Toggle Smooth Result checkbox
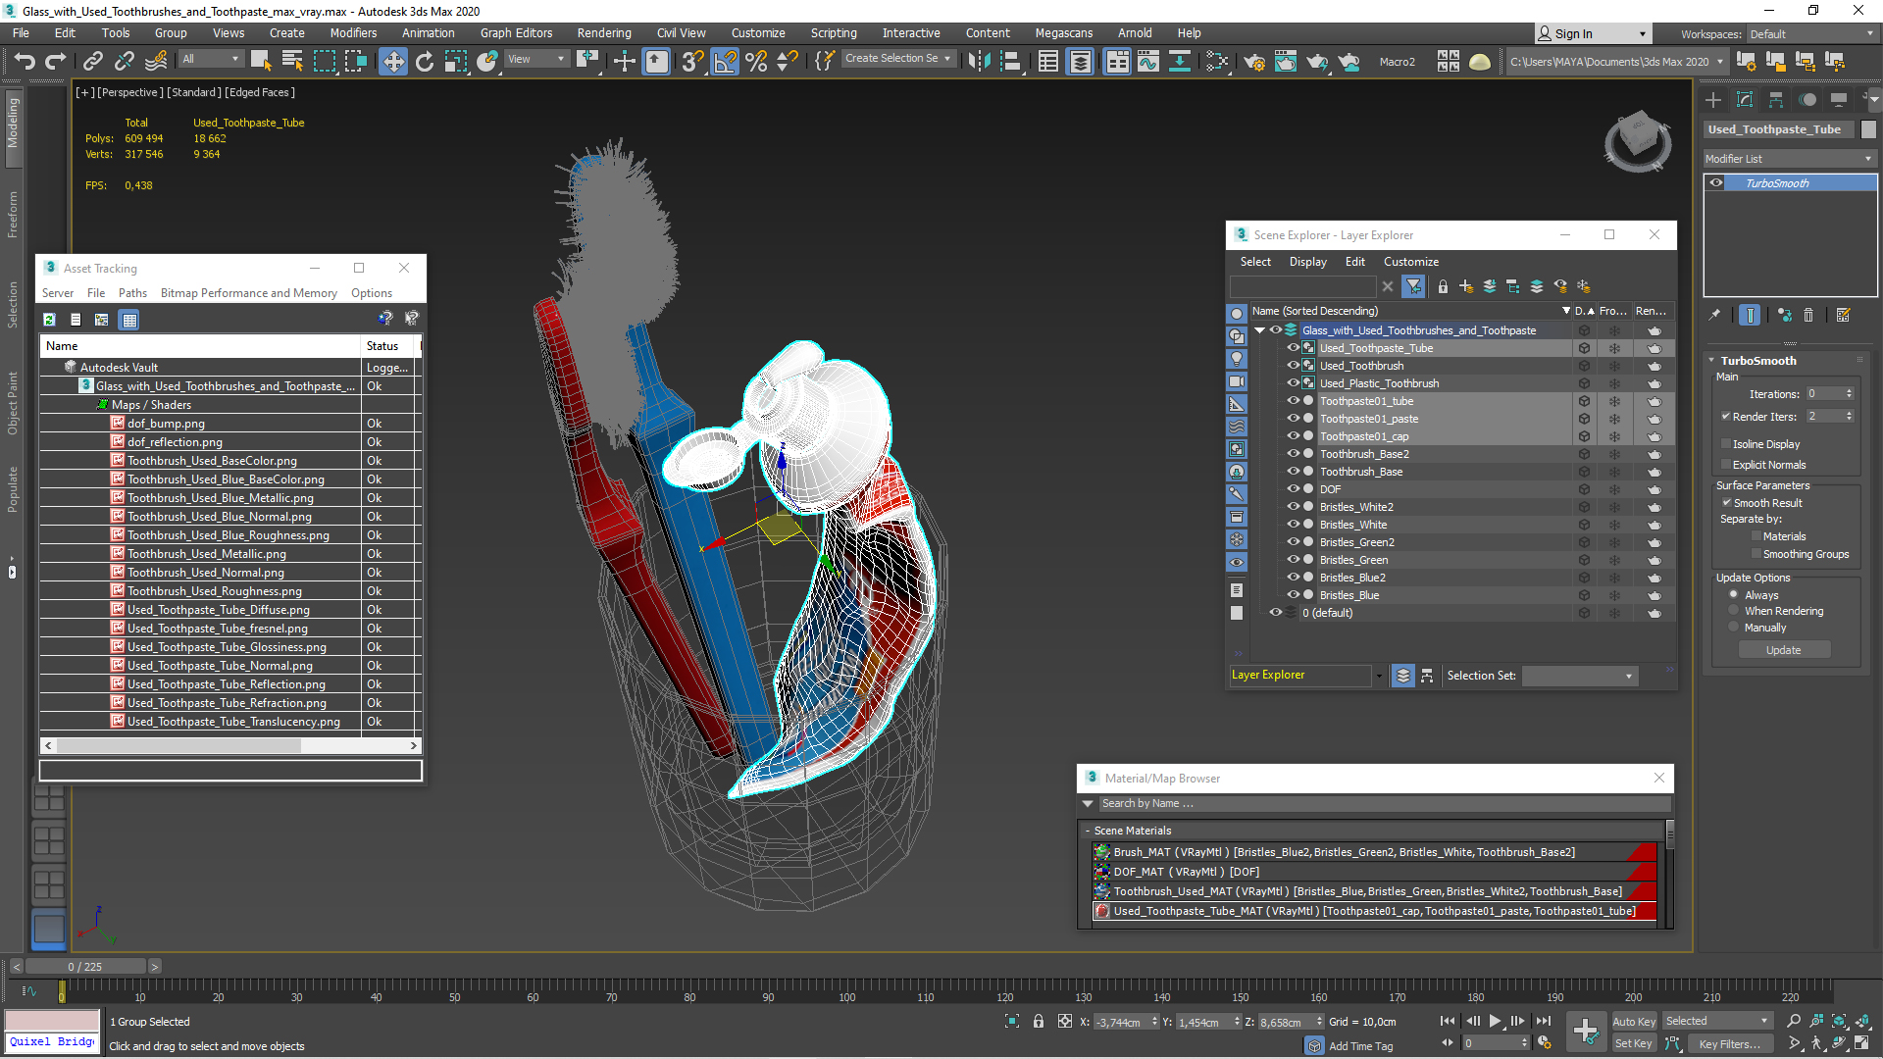The width and height of the screenshot is (1883, 1059). tap(1727, 503)
